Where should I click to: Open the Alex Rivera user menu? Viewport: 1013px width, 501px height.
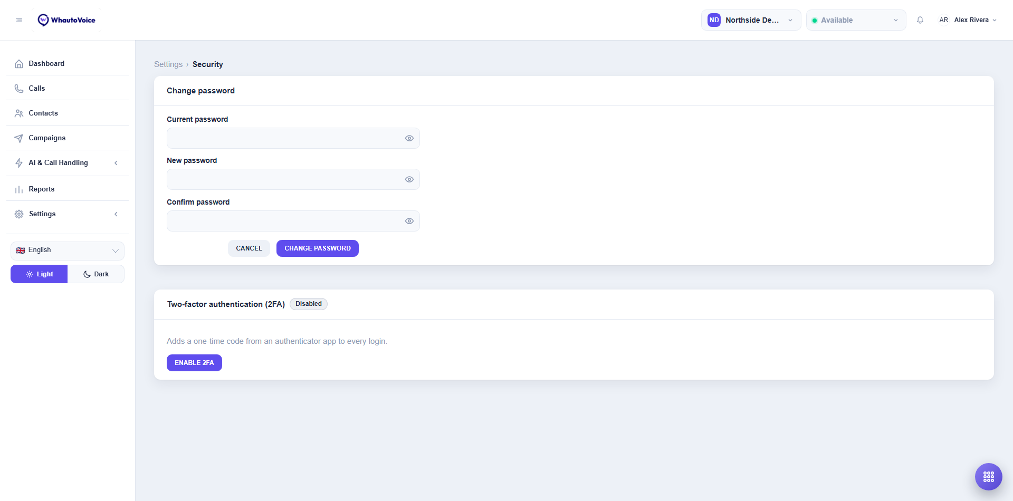pyautogui.click(x=968, y=20)
